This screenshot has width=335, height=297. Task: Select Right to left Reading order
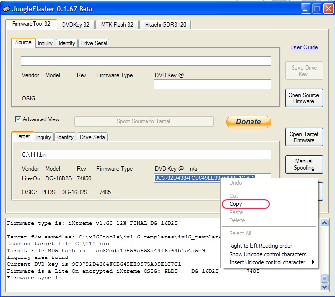269,246
